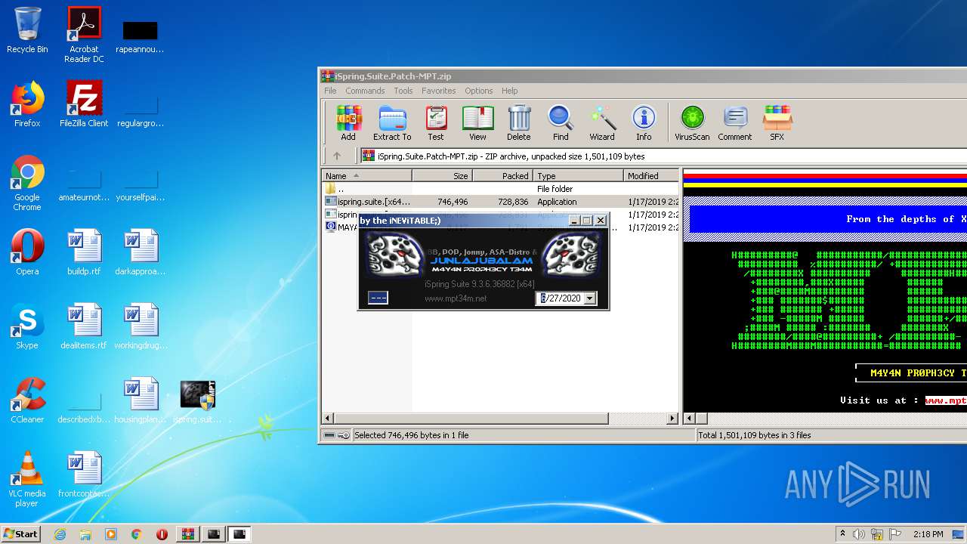Click the Find magnifier icon
The image size is (967, 544).
coord(561,123)
